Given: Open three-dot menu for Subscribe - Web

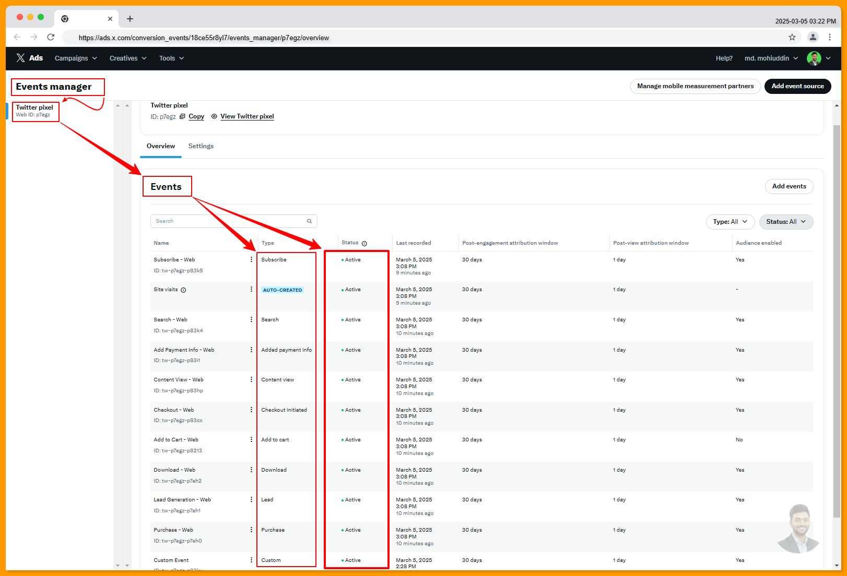Looking at the screenshot, I should tap(251, 259).
